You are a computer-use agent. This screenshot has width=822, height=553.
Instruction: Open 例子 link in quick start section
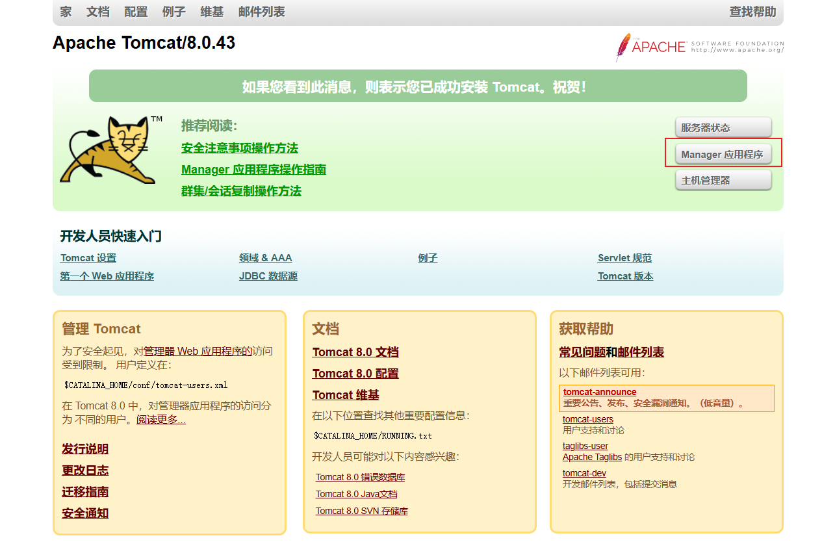pyautogui.click(x=428, y=258)
